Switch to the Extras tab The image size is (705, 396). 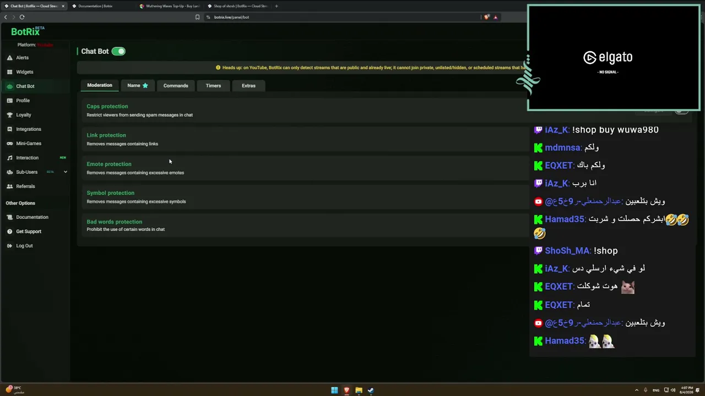point(248,86)
